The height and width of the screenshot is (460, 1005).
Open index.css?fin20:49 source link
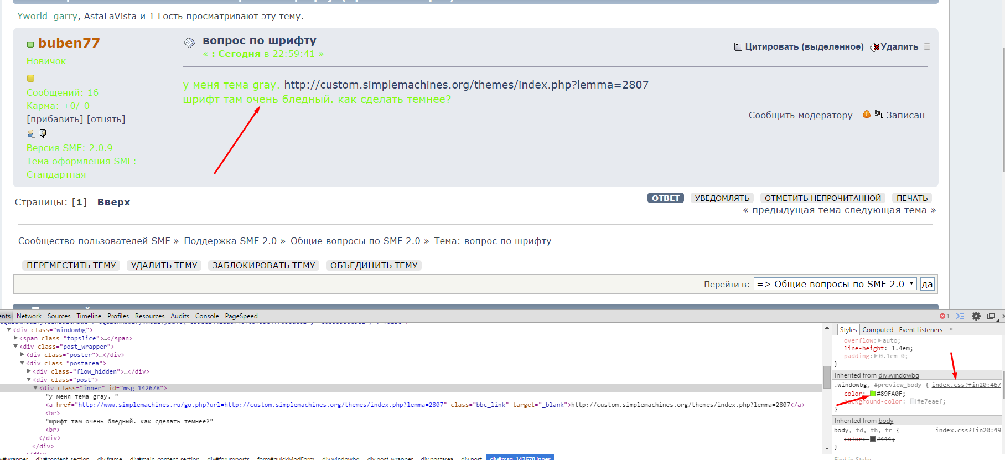pos(968,430)
